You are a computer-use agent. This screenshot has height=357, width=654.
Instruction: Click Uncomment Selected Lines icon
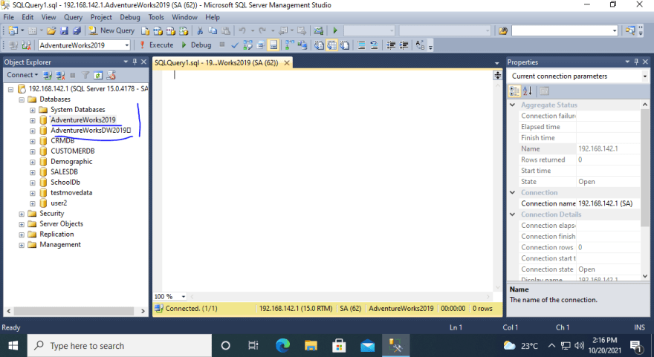point(374,45)
